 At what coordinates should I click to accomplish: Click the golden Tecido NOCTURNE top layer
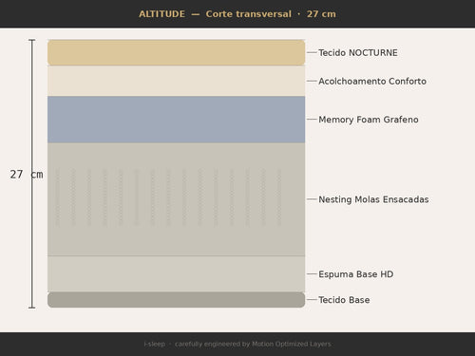point(177,52)
